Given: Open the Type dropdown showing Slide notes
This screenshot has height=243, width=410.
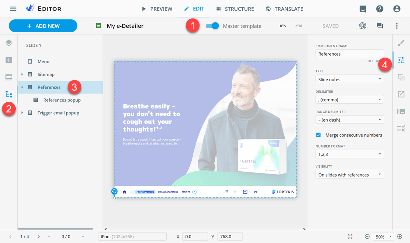Looking at the screenshot, I should (x=349, y=79).
